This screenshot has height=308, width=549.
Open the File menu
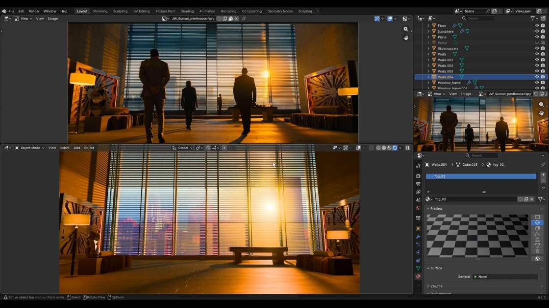(12, 11)
